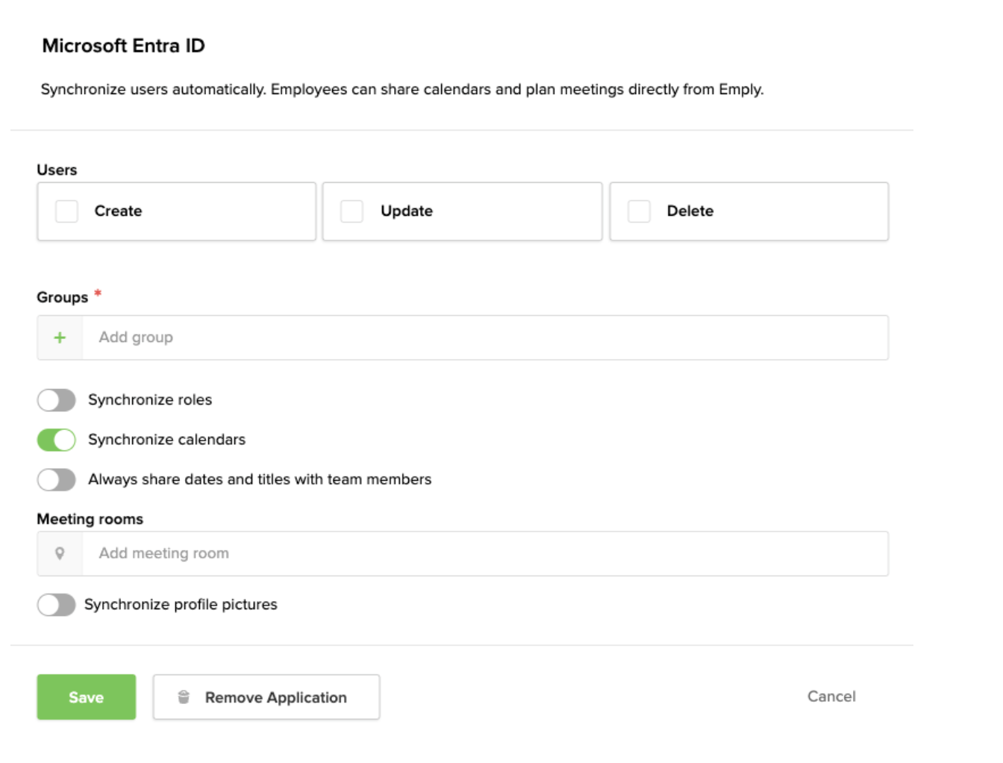This screenshot has width=1003, height=763.
Task: Click into the Add meeting room field
Action: coord(485,553)
